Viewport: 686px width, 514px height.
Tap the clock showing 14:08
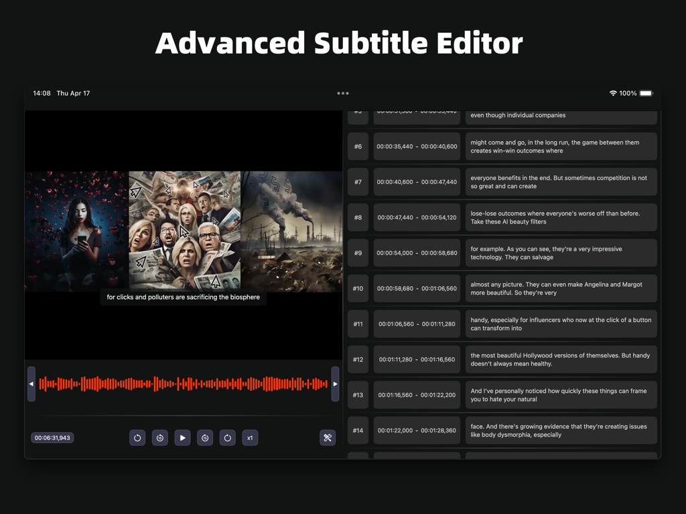point(42,93)
